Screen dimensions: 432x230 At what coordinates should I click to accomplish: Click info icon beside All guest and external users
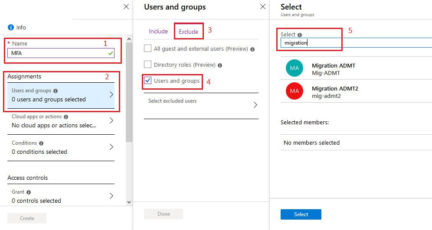click(252, 49)
